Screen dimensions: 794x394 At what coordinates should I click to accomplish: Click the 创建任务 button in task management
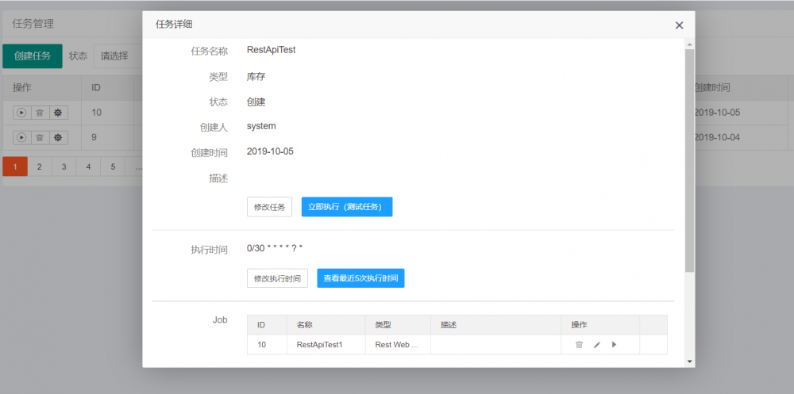click(33, 55)
